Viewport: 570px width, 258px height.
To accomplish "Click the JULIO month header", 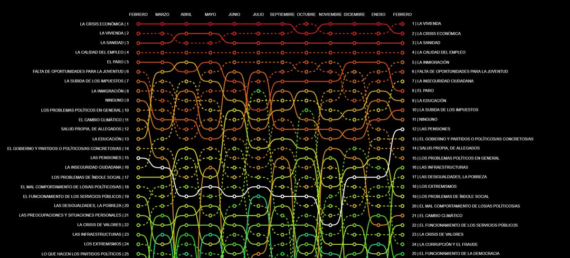I will coord(258,15).
